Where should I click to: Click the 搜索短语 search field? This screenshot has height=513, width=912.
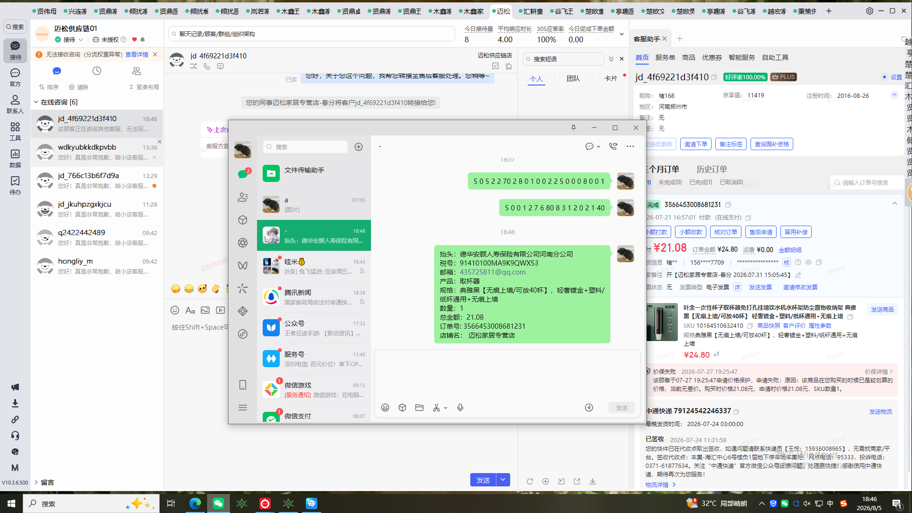pos(563,59)
